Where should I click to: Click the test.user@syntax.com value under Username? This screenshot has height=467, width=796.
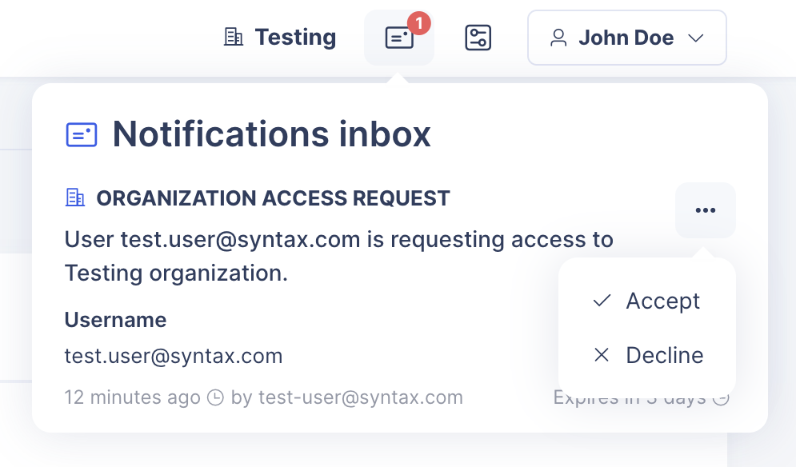point(174,356)
